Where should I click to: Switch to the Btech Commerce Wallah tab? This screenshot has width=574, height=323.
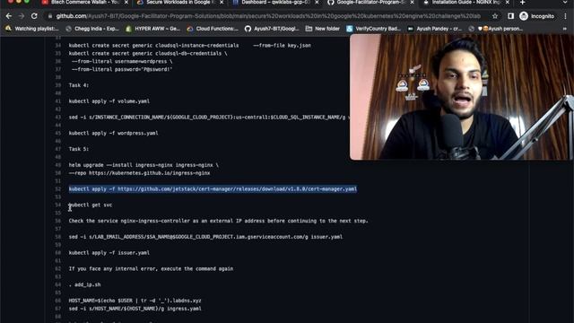tap(83, 2)
